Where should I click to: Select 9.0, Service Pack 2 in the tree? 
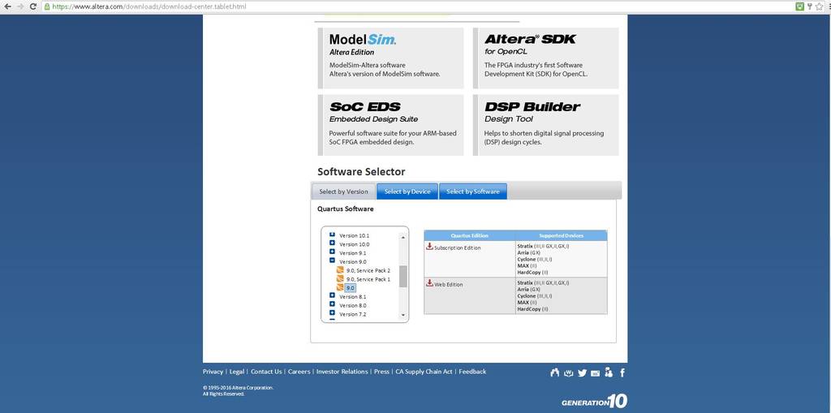click(368, 270)
